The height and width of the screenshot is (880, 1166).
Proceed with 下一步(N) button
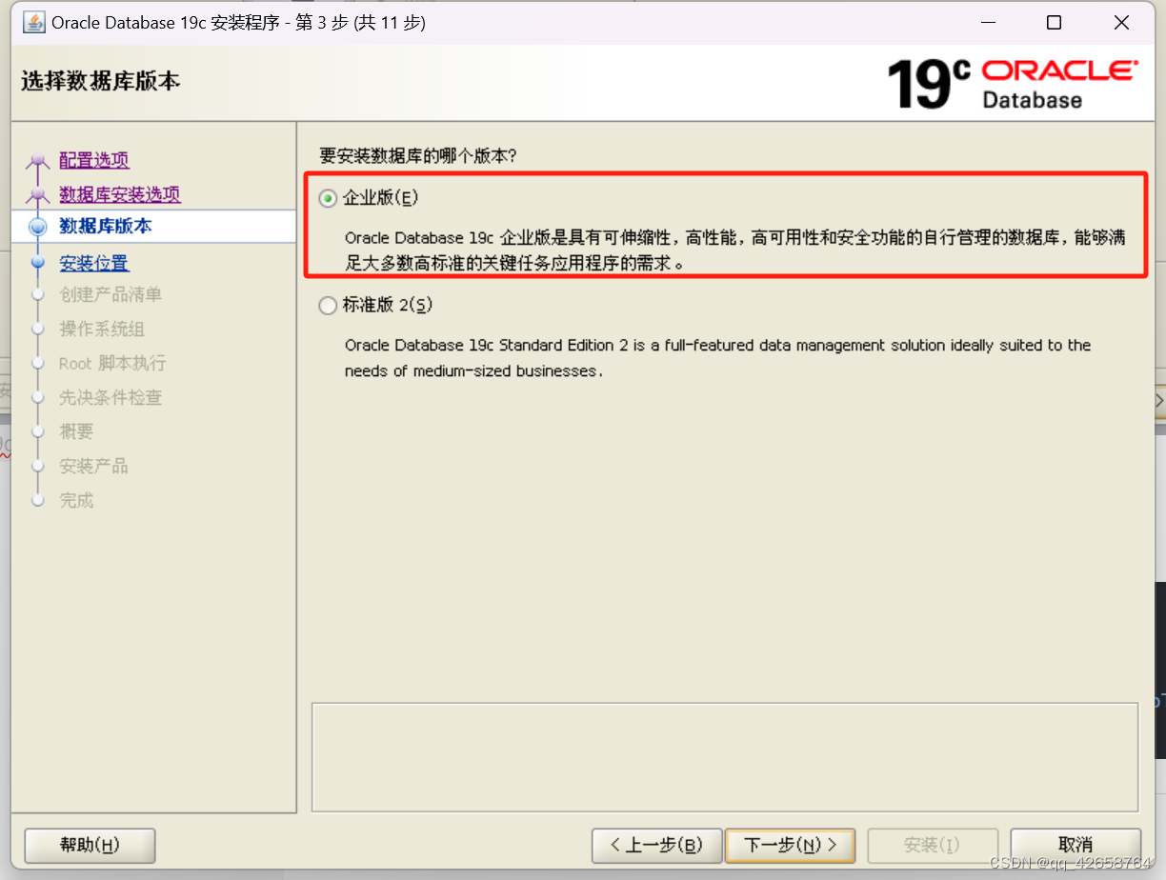click(790, 845)
